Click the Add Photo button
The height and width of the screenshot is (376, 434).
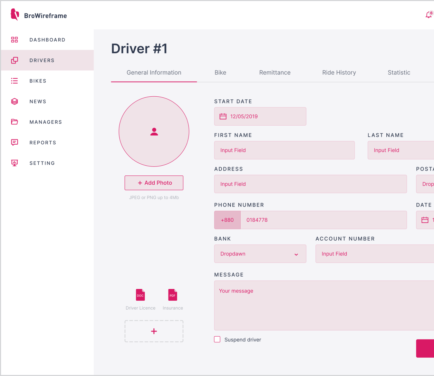click(154, 183)
